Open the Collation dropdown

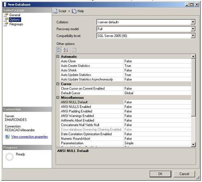193,22
